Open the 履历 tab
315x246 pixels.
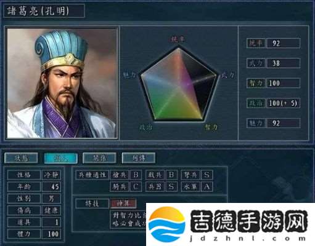click(100, 158)
